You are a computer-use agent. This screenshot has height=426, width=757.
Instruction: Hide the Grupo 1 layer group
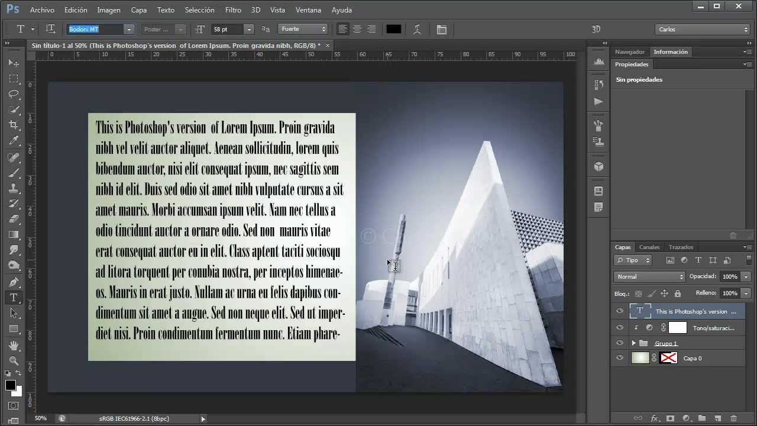(620, 343)
